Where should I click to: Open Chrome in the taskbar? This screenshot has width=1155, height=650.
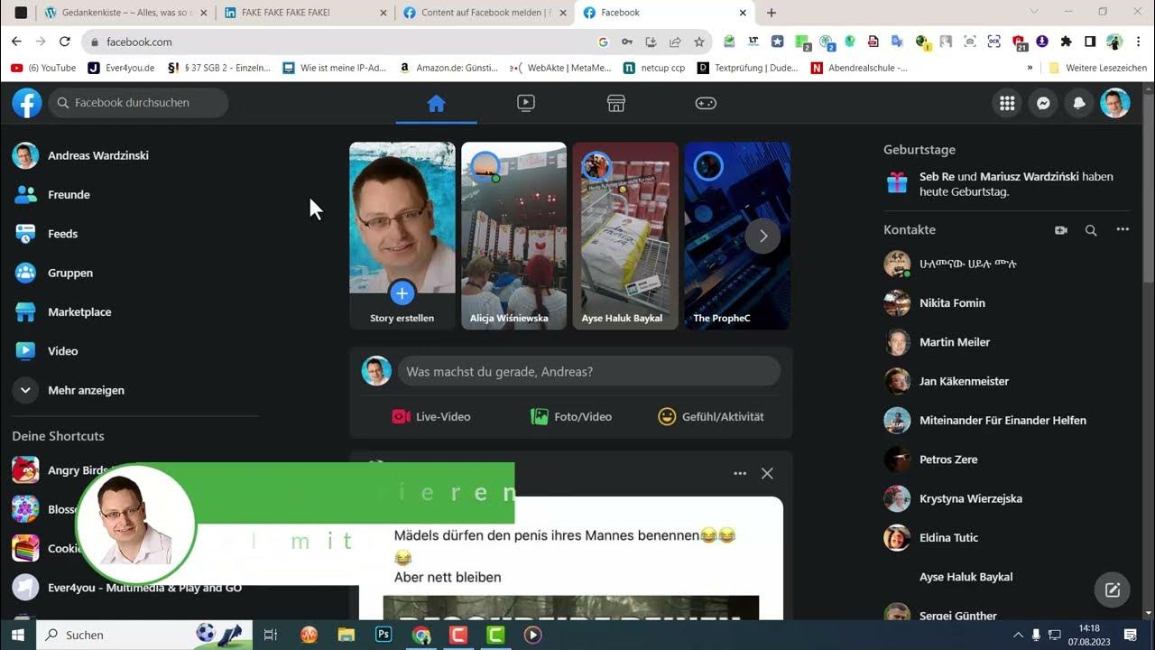421,635
